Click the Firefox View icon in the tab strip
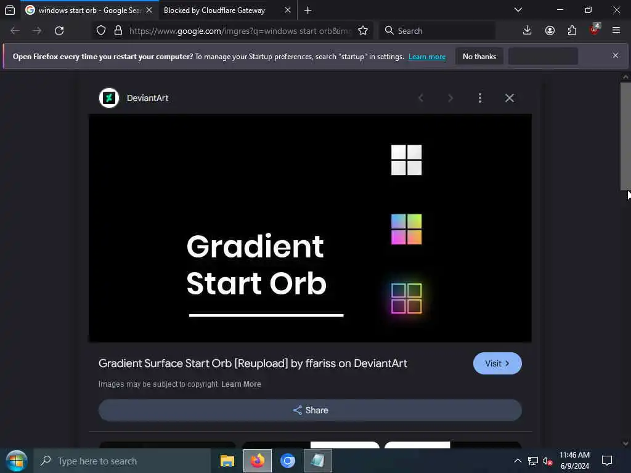631x473 pixels. [x=10, y=10]
